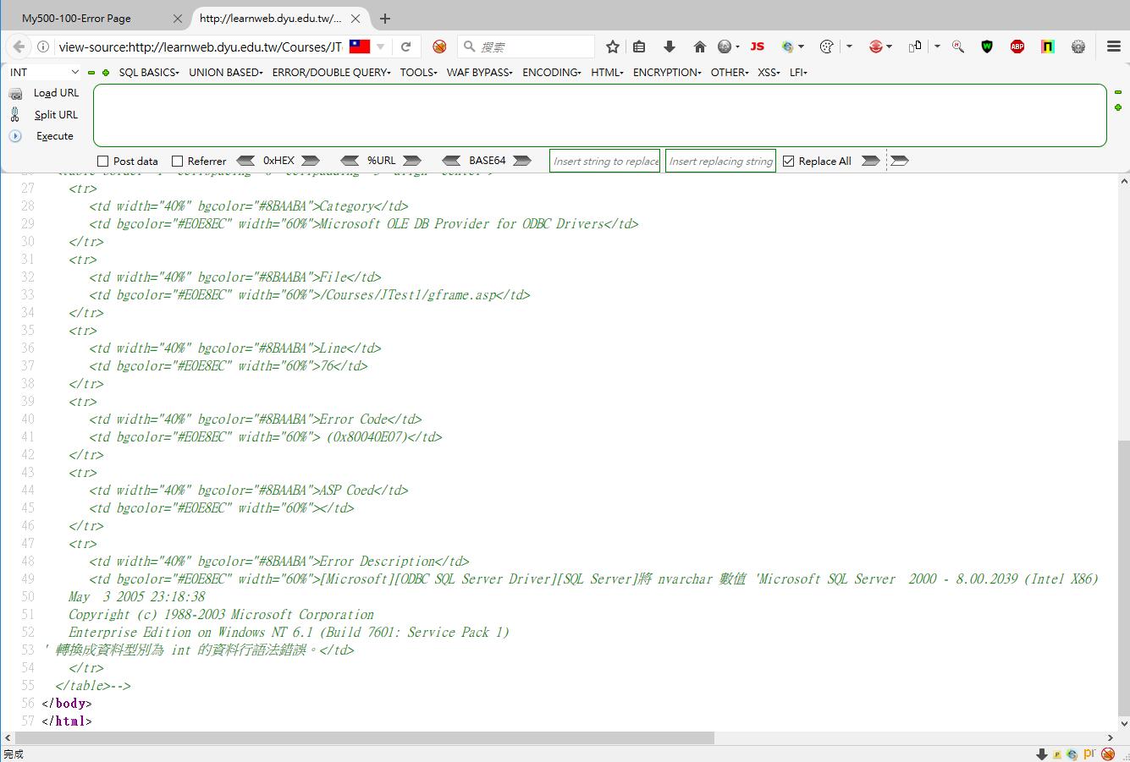This screenshot has width=1130, height=762.
Task: Click the status bar download arrow icon
Action: 1041,754
